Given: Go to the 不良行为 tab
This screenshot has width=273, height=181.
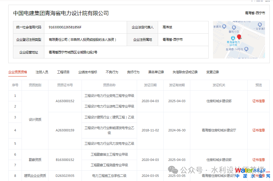Looking at the screenshot, I should (112, 72).
